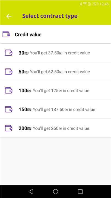Image resolution: width=111 pixels, height=198 pixels.
Task: Click wallet icon beside 30₪ option
Action: 9,53
